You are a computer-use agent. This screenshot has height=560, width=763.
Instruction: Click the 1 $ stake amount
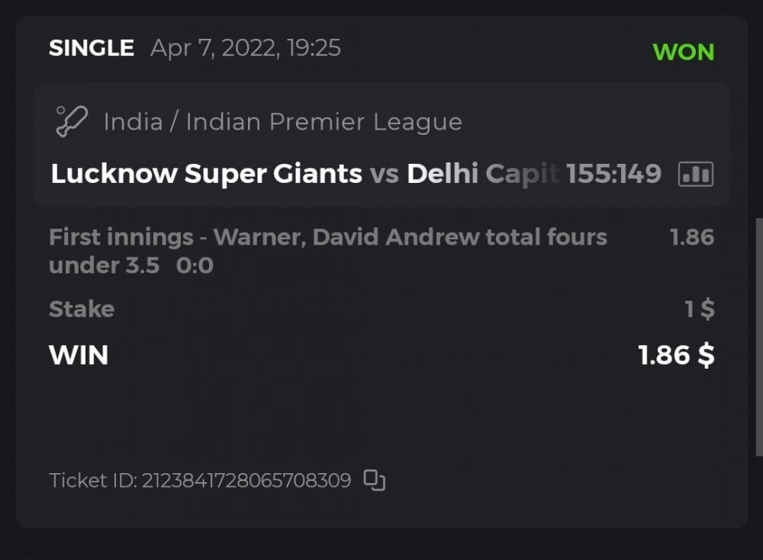[x=700, y=309]
